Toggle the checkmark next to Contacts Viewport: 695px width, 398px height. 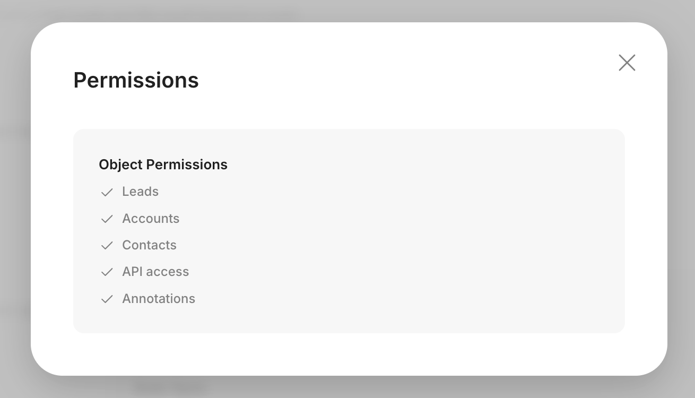click(107, 245)
